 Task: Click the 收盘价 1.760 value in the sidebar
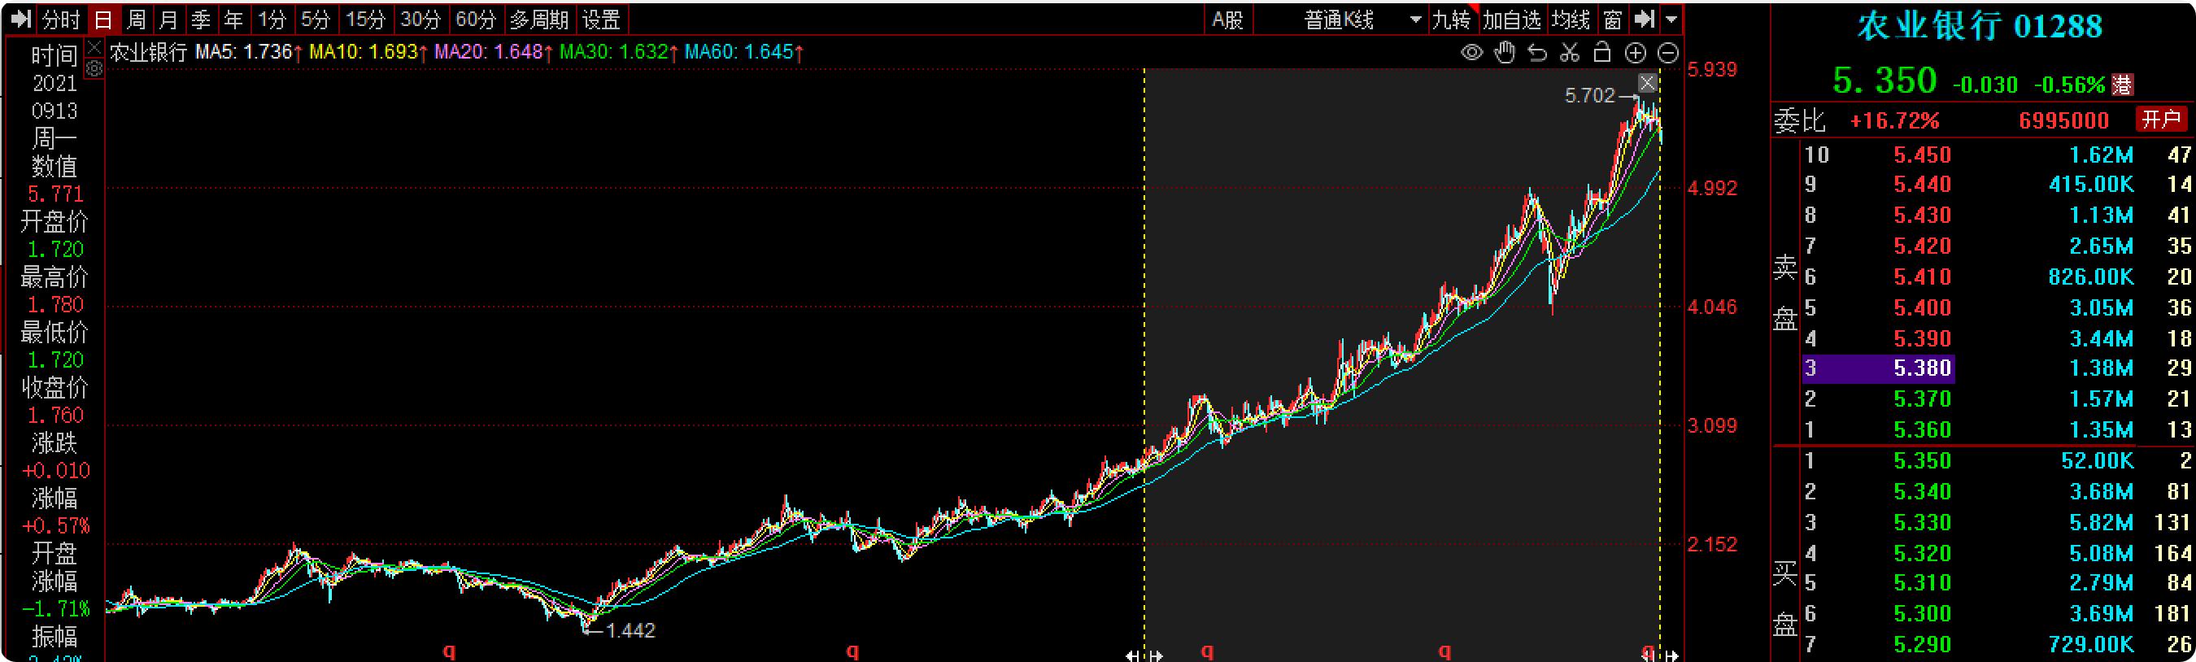click(55, 416)
